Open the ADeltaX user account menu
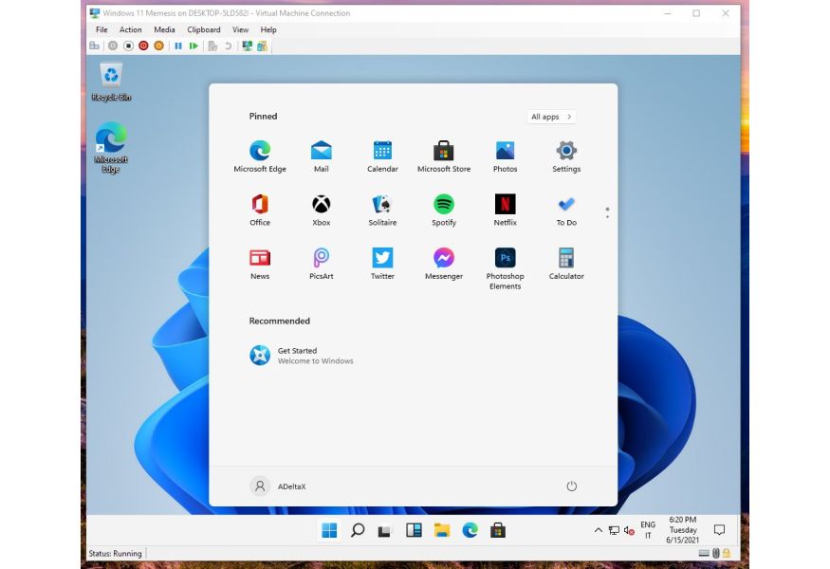The height and width of the screenshot is (569, 830). (x=278, y=486)
